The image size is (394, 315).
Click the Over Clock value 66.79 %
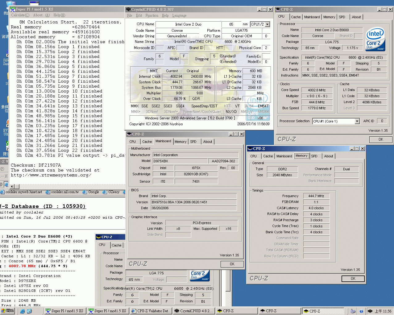180,99
